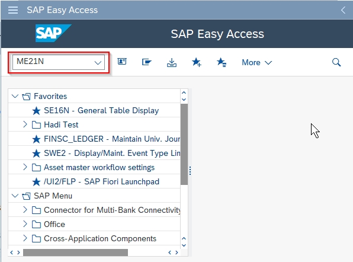Click the horizontal scrollbar thumb below the tree
This screenshot has width=353, height=262.
[75, 253]
